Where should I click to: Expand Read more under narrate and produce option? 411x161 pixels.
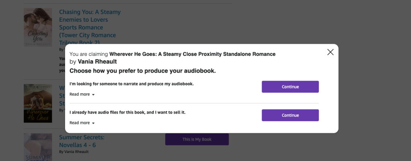pos(80,94)
